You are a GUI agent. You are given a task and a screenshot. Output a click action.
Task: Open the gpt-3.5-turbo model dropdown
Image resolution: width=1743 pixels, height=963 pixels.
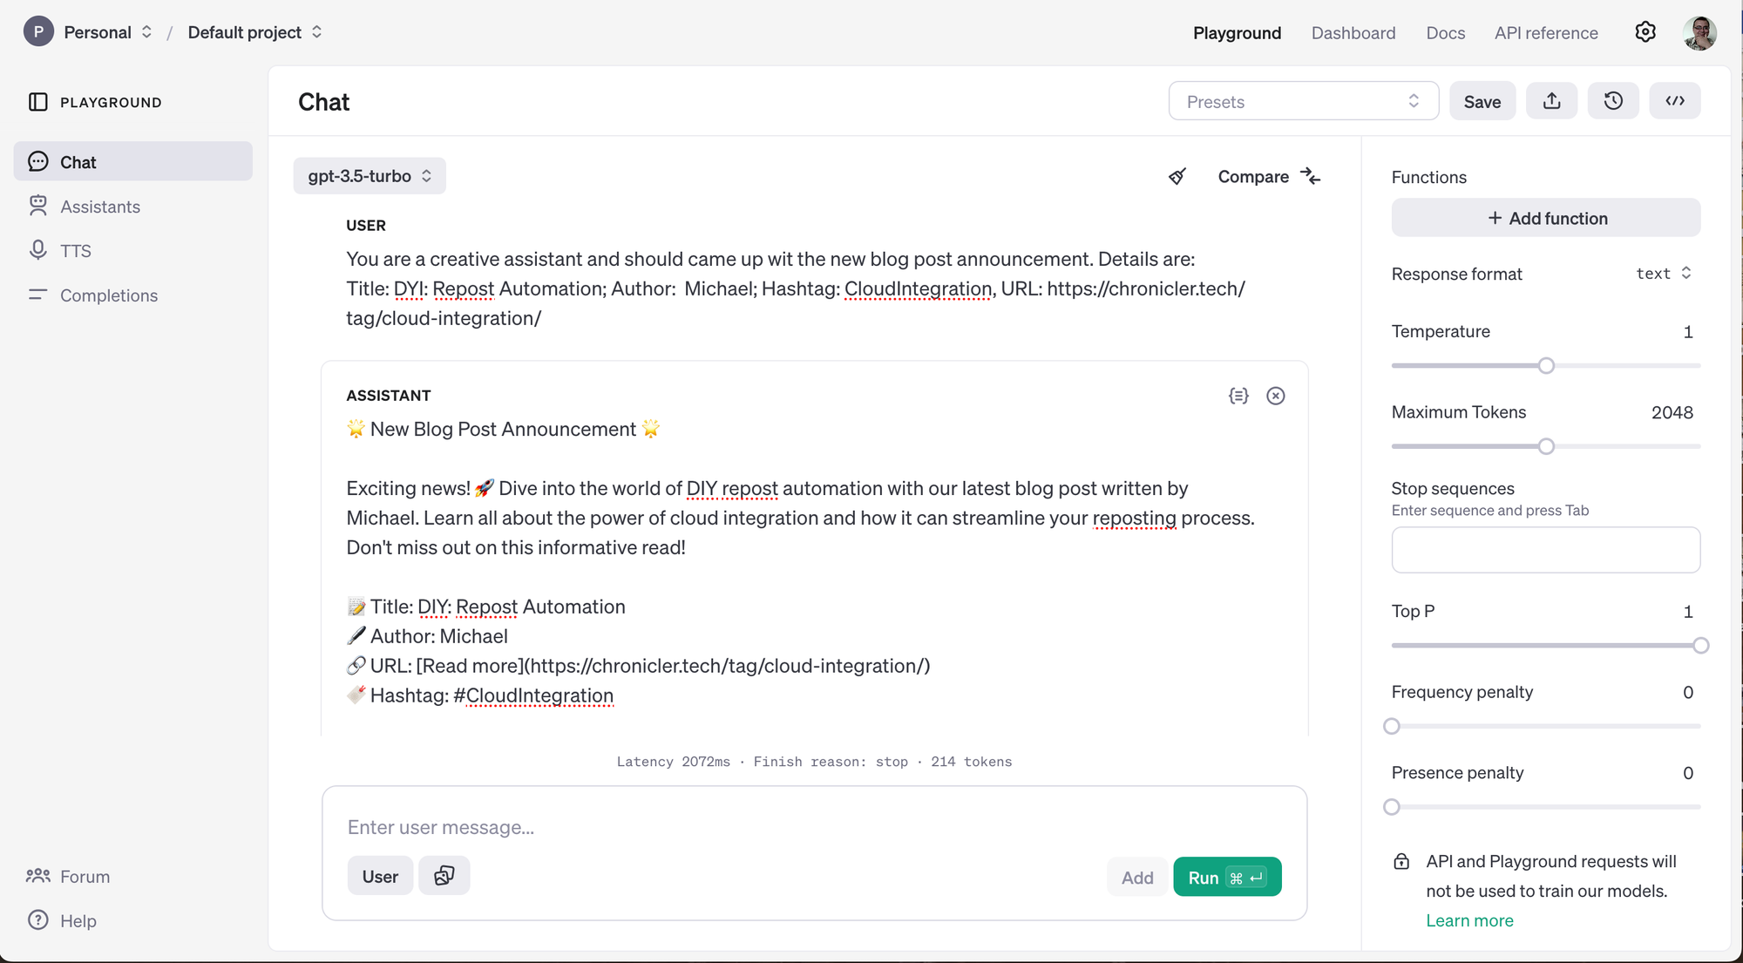(x=370, y=176)
